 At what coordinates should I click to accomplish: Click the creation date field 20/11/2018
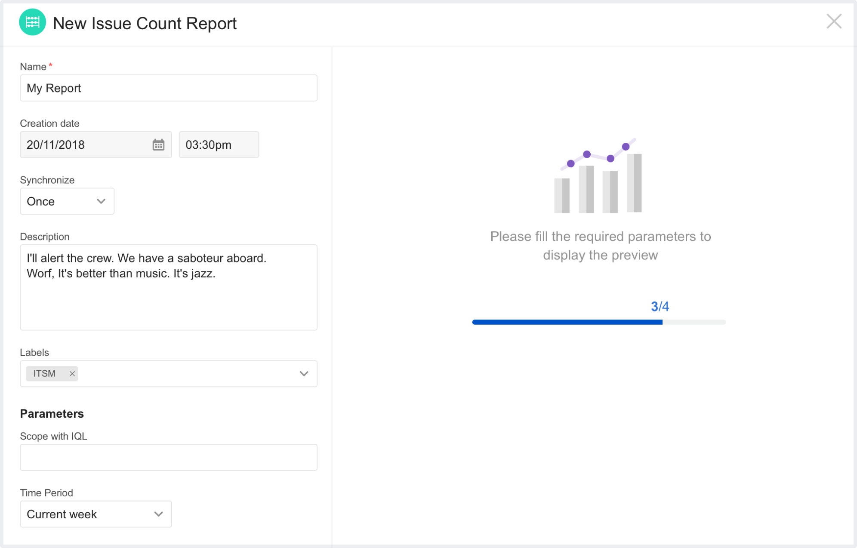[x=86, y=145]
